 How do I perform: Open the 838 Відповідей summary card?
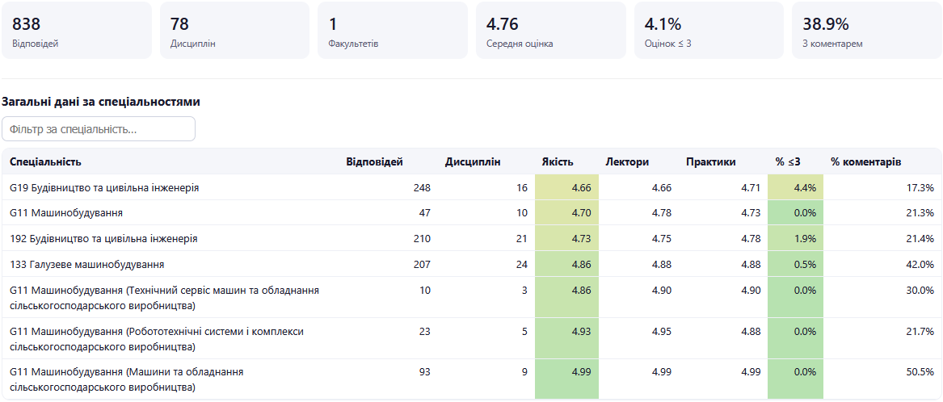click(x=77, y=30)
